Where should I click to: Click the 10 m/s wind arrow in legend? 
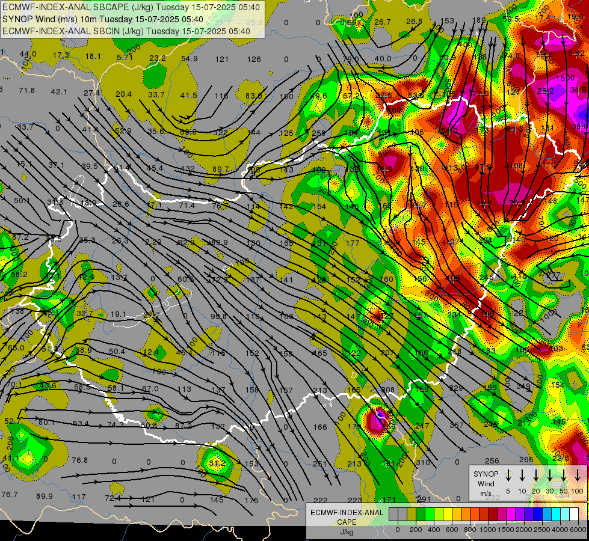point(522,475)
